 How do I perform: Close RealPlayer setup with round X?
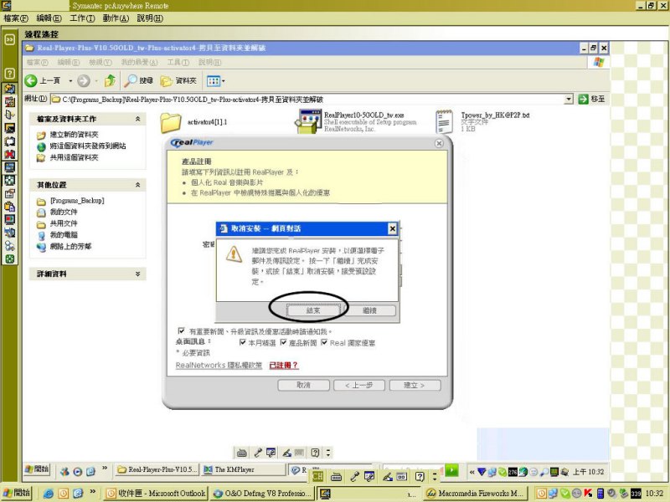(x=439, y=143)
